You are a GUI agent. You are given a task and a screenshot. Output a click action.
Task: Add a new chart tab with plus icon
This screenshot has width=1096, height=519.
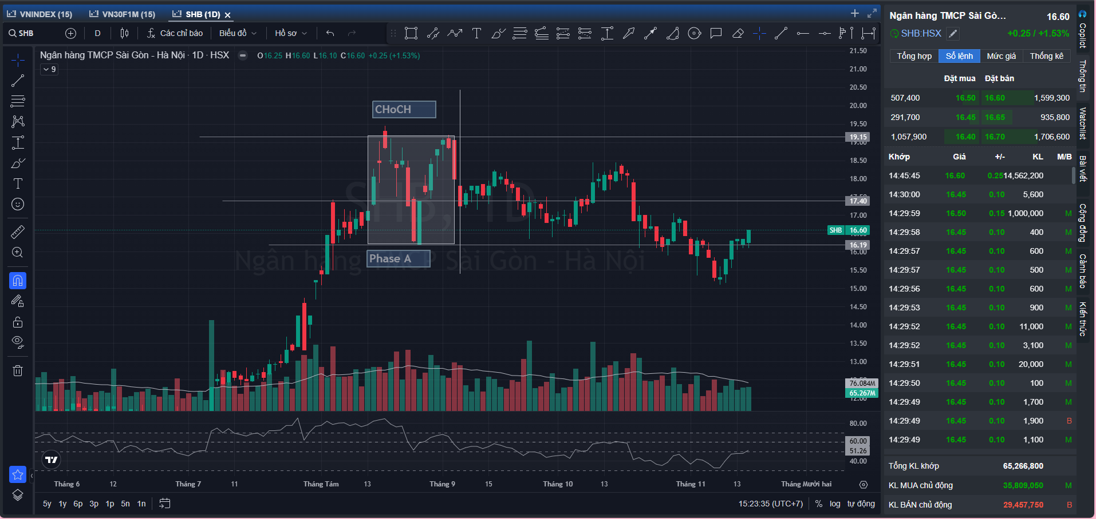[x=855, y=13]
